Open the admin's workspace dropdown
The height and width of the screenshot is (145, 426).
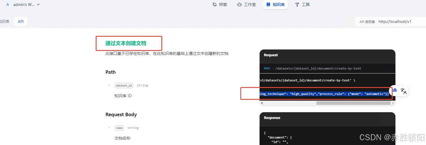tap(23, 5)
